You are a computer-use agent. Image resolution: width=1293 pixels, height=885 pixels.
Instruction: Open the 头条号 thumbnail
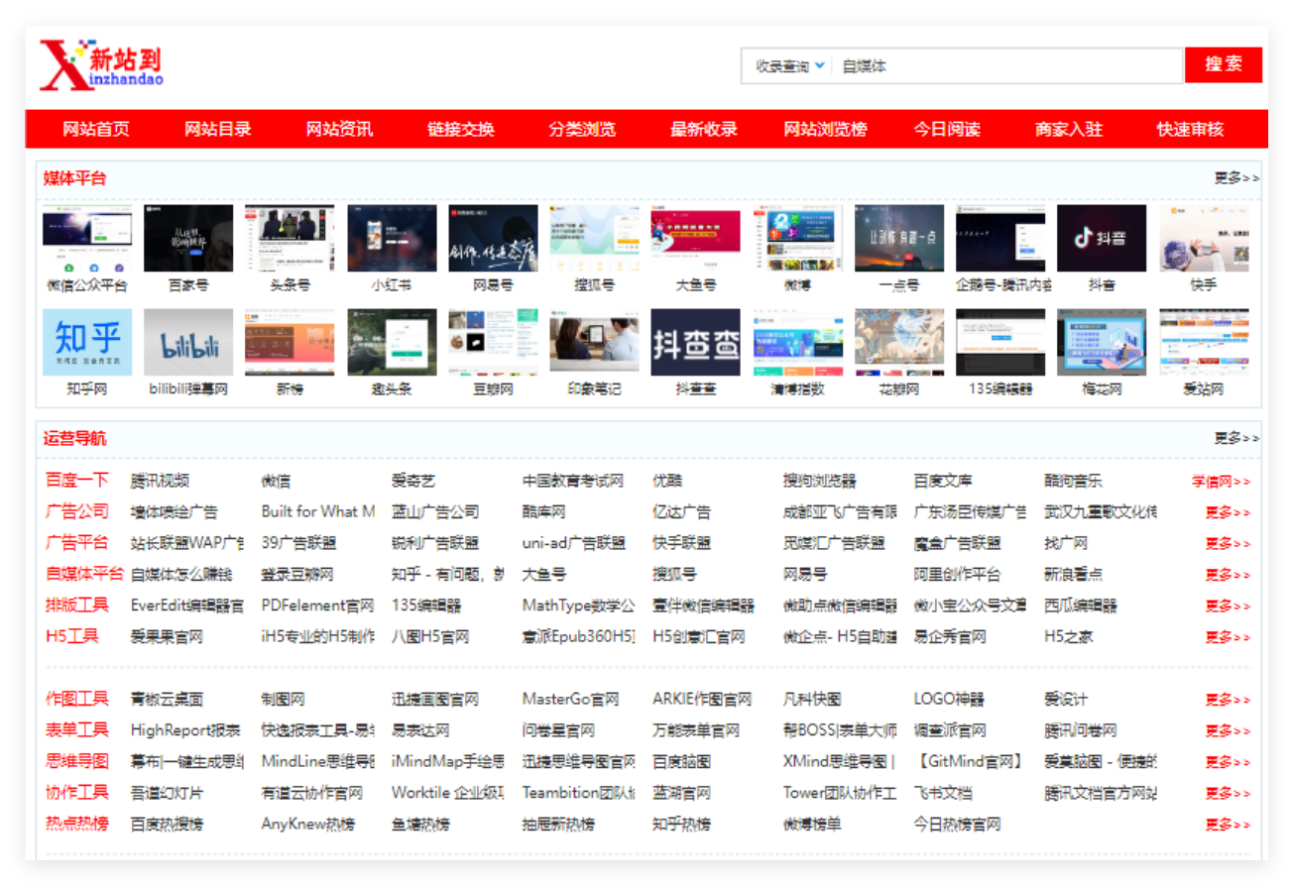290,238
